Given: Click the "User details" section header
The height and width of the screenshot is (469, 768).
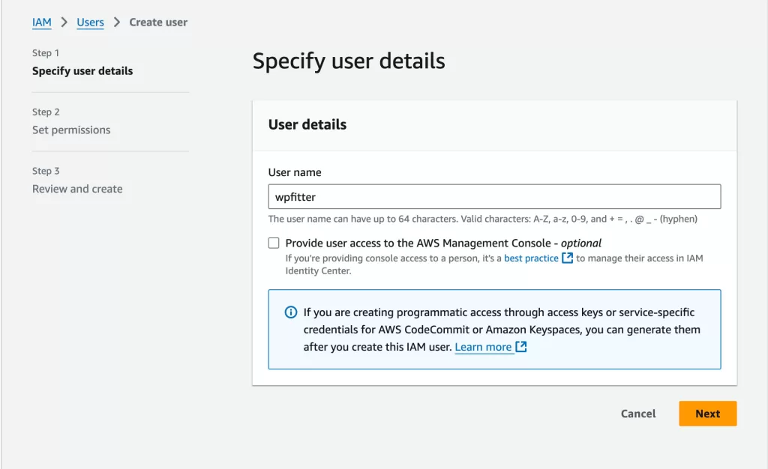Looking at the screenshot, I should click(x=307, y=124).
